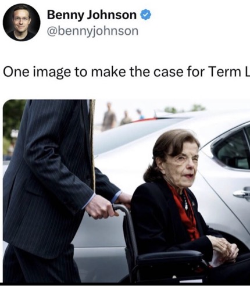Click the hand gripping the wheelchair handle

(101, 206)
